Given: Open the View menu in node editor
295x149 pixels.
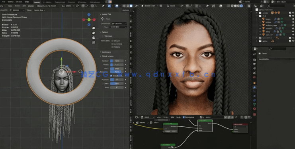Looking at the screenshot, I should (x=158, y=117).
